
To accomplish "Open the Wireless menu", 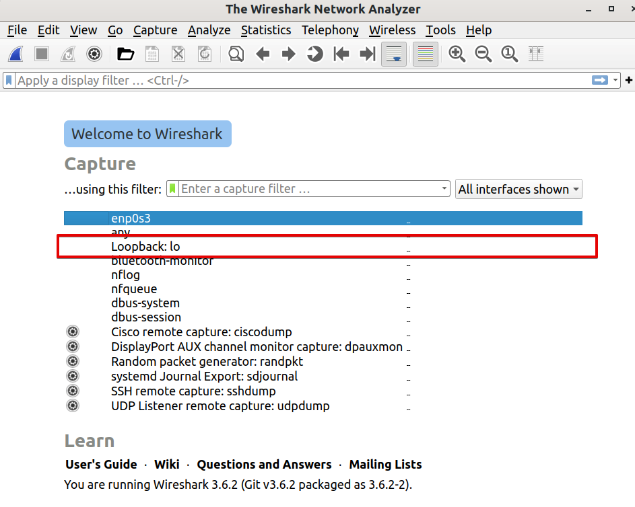I will click(x=392, y=30).
